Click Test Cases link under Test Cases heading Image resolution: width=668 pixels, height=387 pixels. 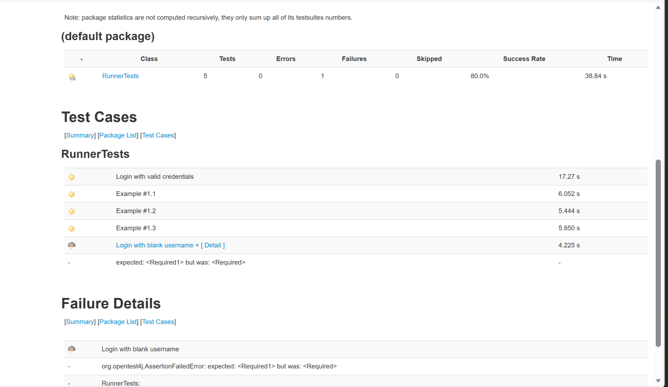pyautogui.click(x=158, y=135)
